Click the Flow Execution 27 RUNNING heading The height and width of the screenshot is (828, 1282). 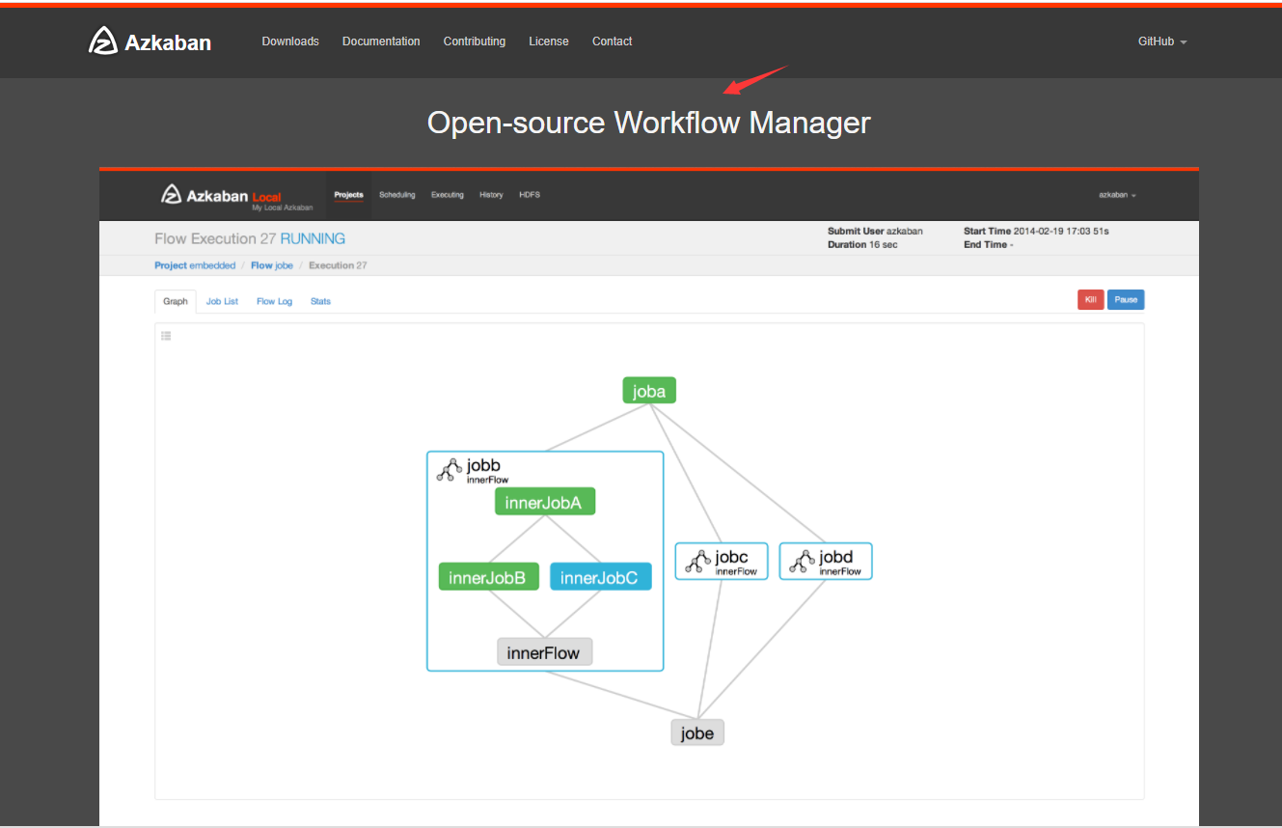[x=250, y=238]
